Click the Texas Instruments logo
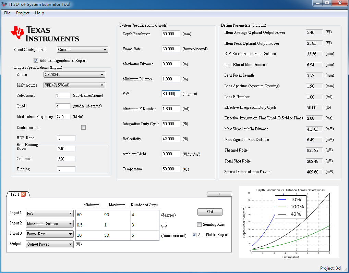 click(x=45, y=34)
